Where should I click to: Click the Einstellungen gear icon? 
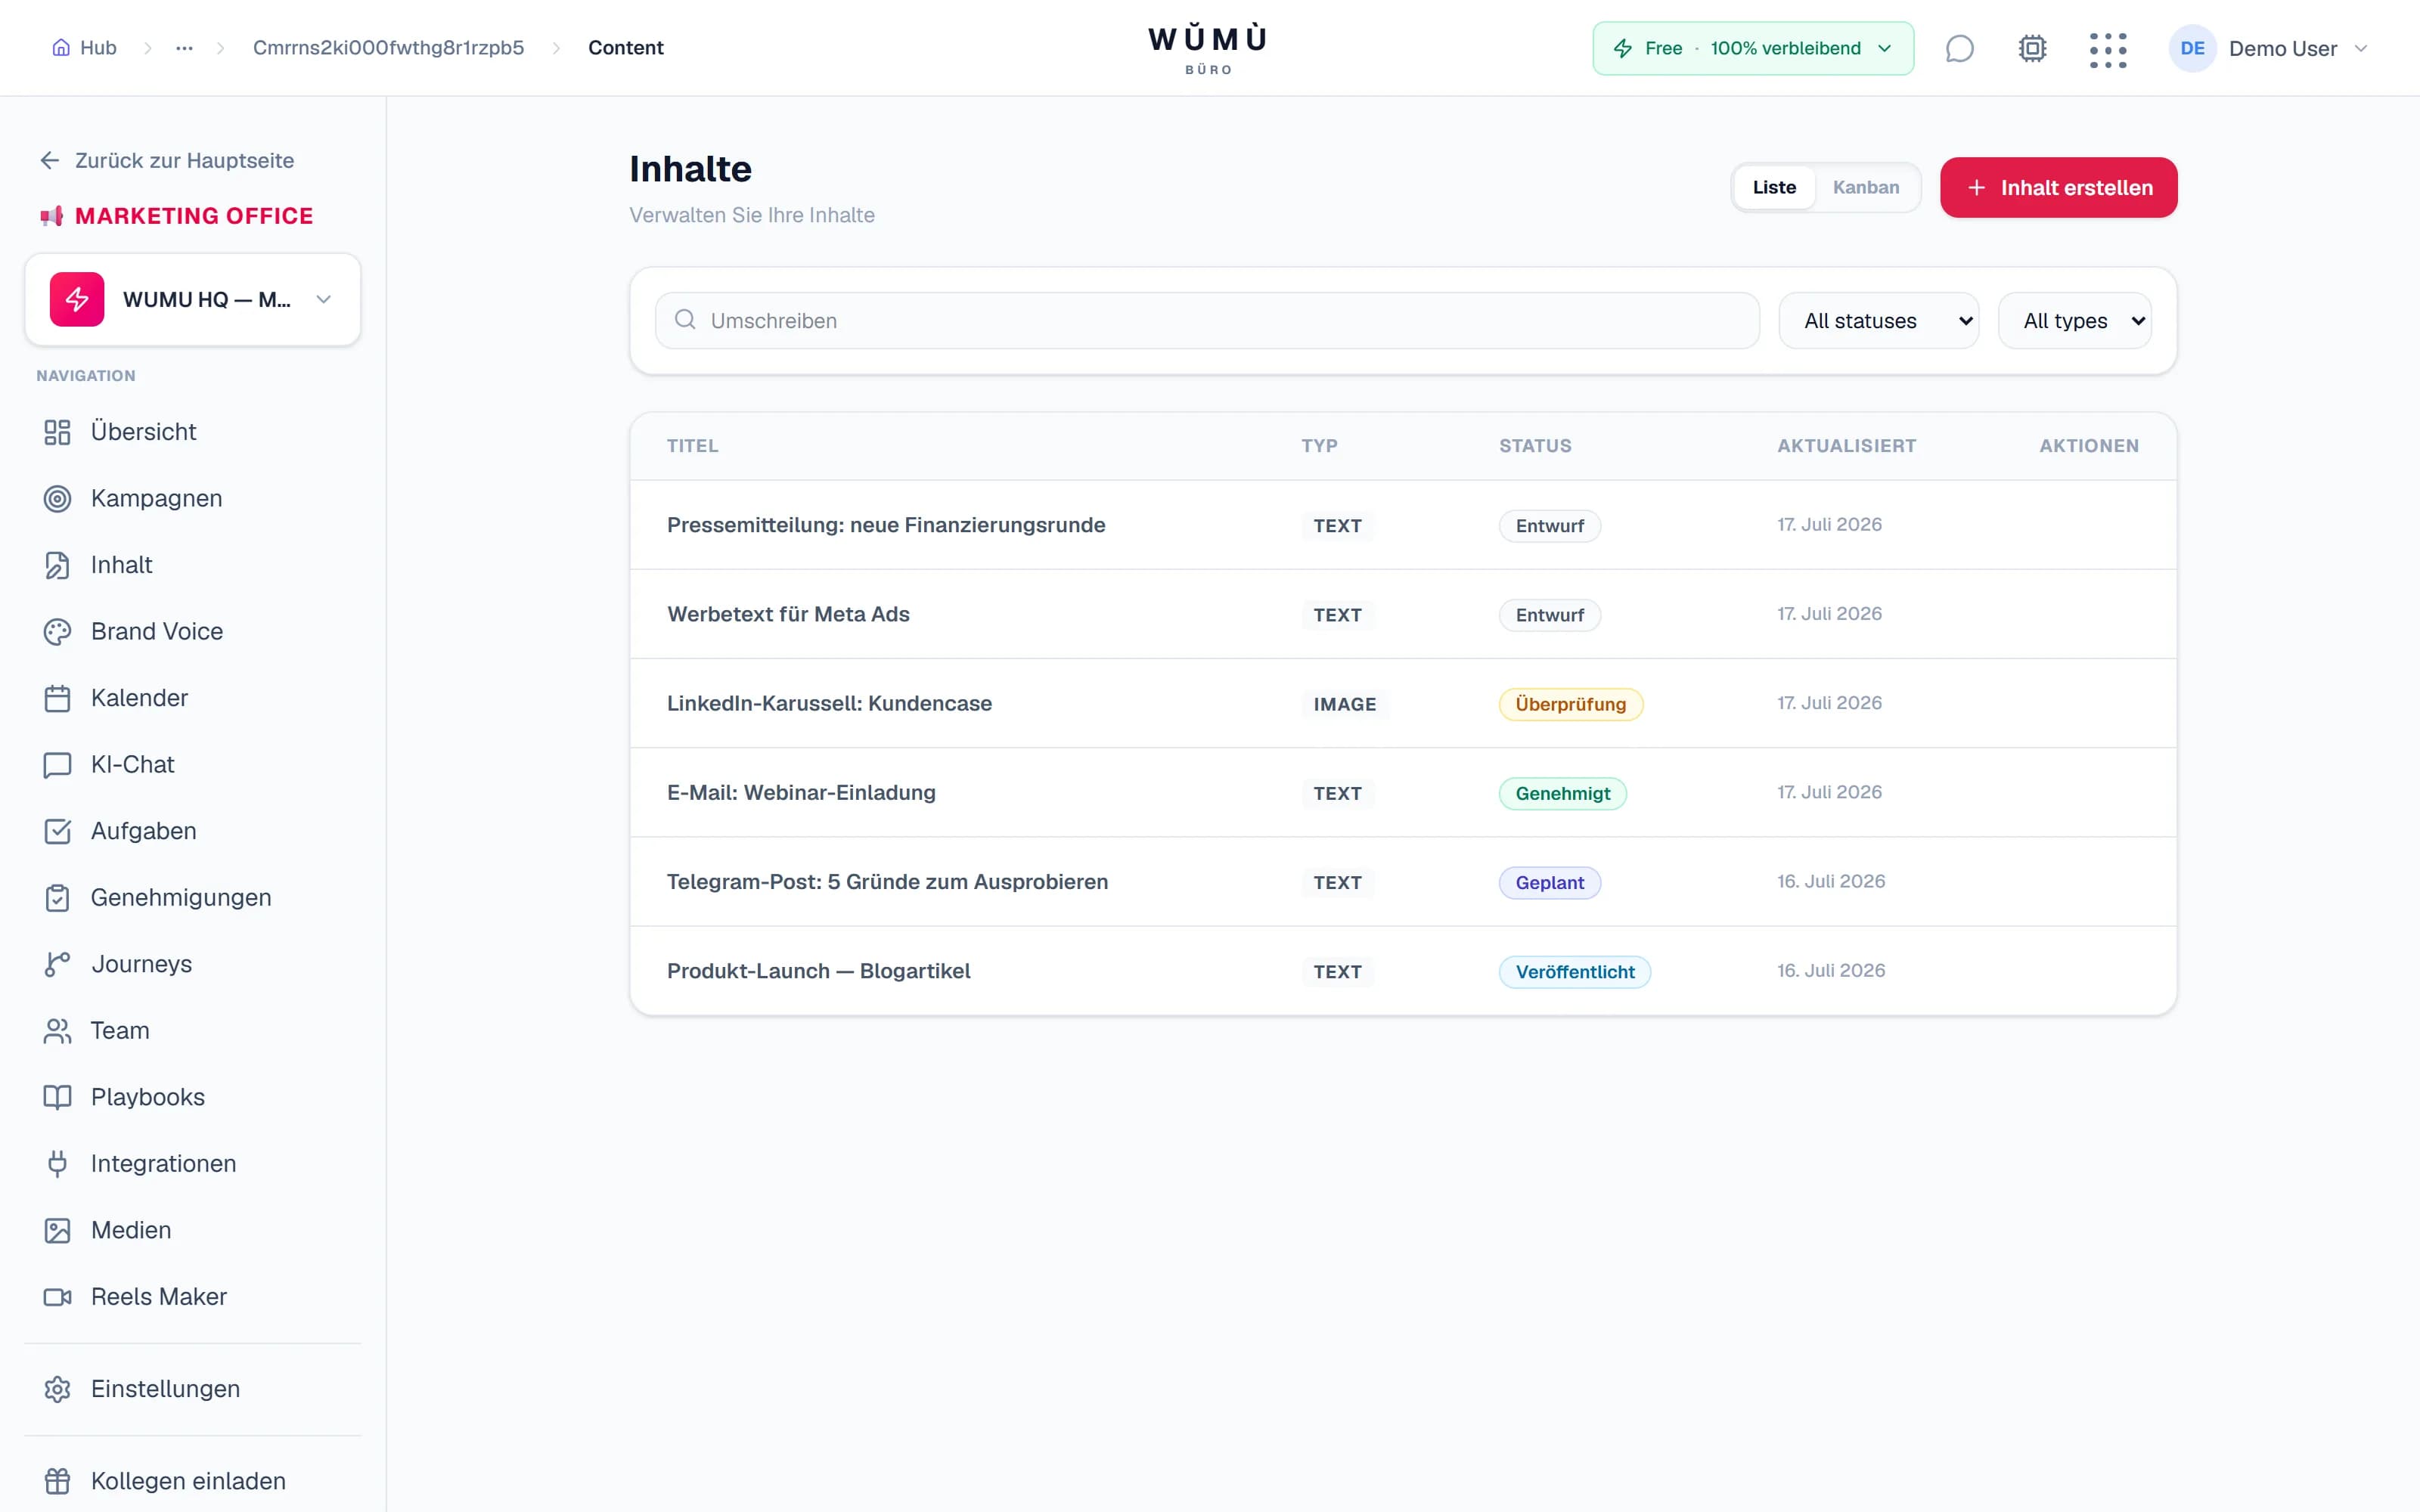pos(57,1389)
